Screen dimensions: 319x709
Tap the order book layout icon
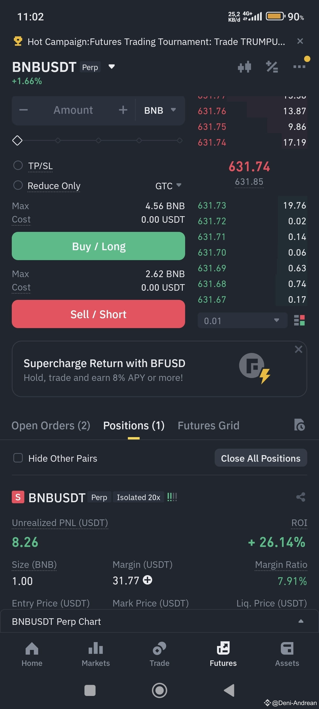tap(299, 320)
